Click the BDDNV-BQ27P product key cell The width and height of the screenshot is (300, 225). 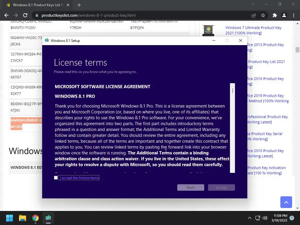(26, 107)
